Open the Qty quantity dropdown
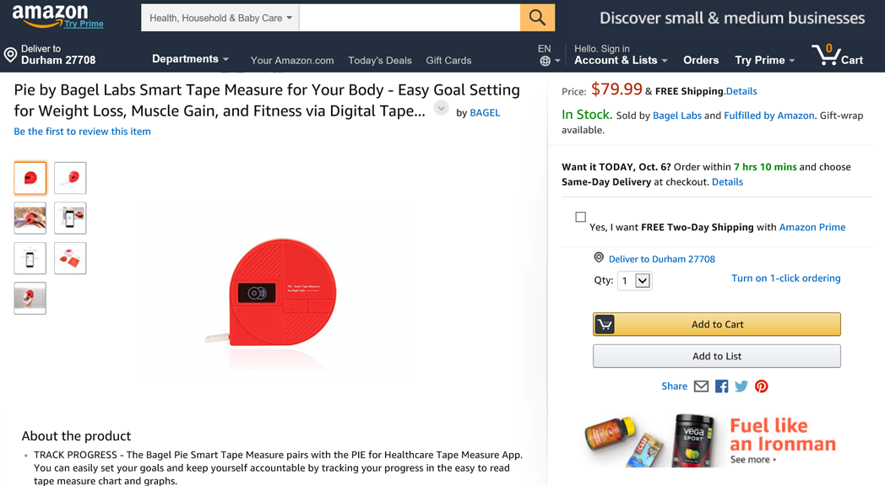Viewport: 885px width, 486px height. coord(634,280)
